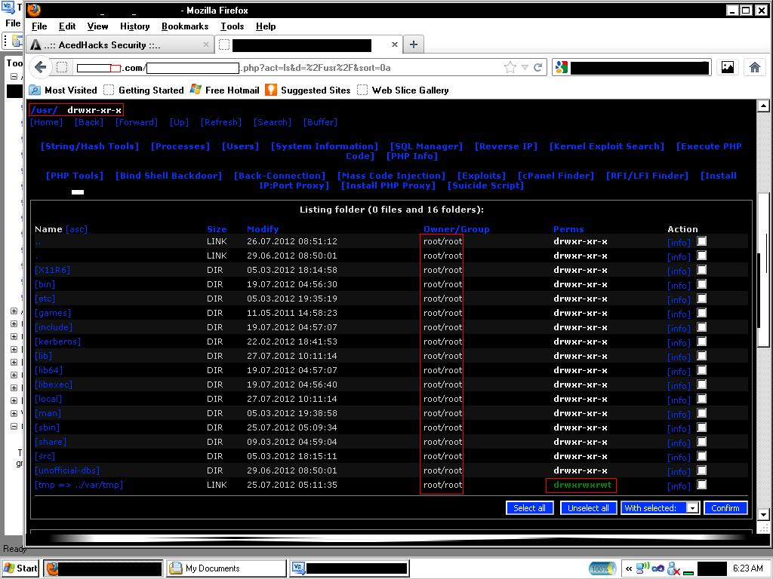773x579 pixels.
Task: Click the Firefox back arrow button
Action: pos(41,67)
